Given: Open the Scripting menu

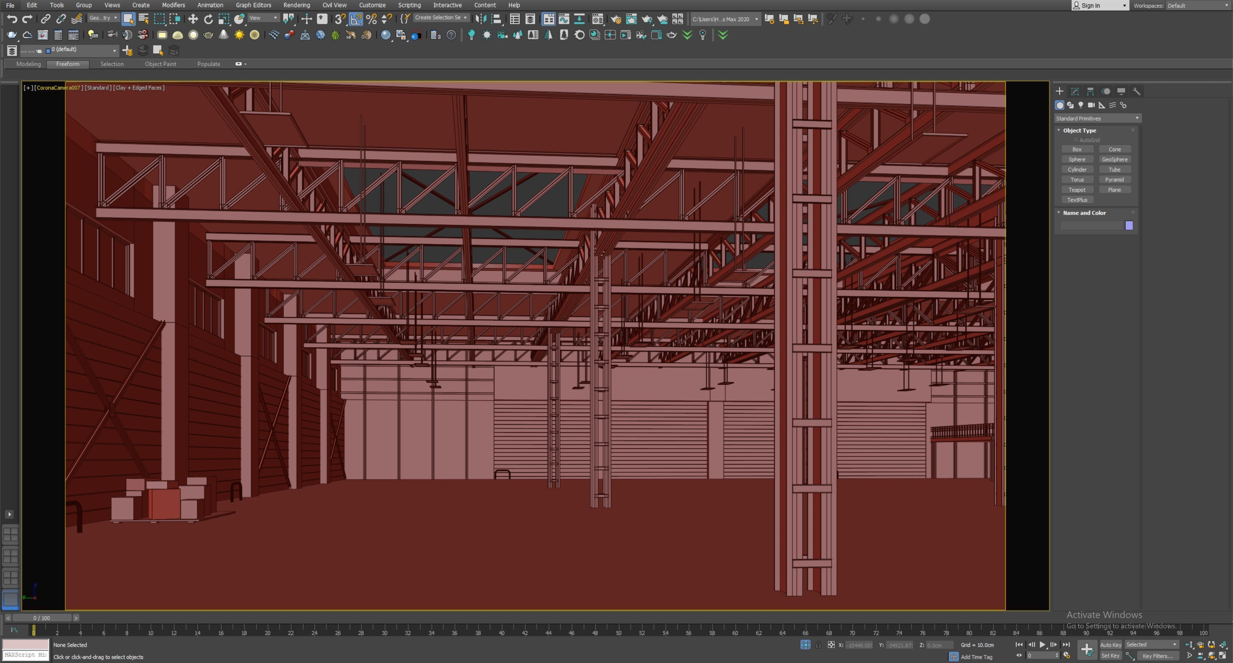Looking at the screenshot, I should tap(409, 5).
